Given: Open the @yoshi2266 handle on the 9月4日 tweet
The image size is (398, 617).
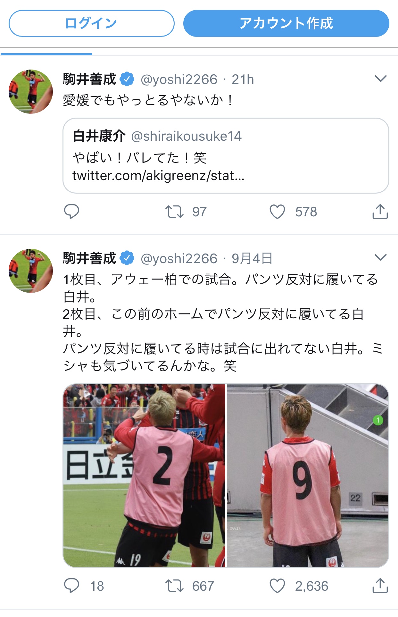Looking at the screenshot, I should [179, 259].
